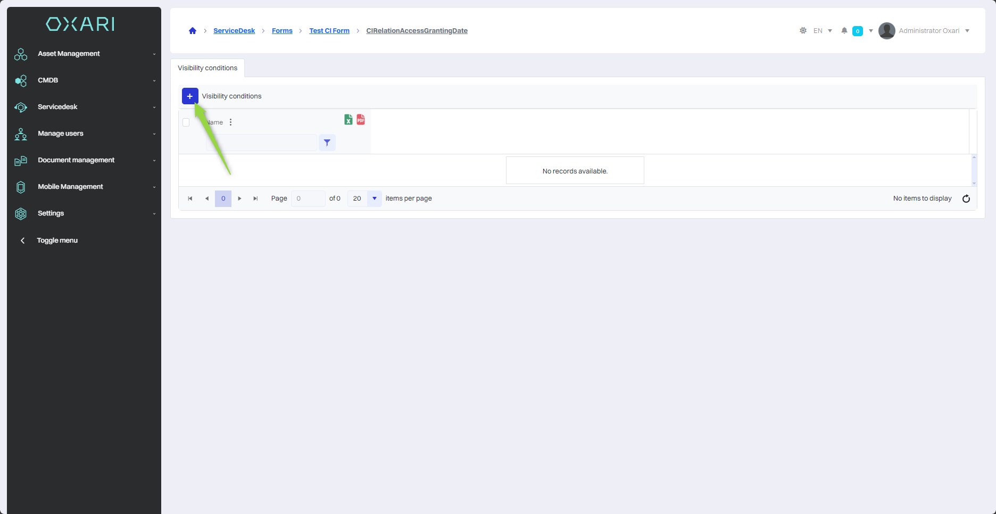This screenshot has width=996, height=514.
Task: Export table to PDF icon
Action: pos(361,120)
